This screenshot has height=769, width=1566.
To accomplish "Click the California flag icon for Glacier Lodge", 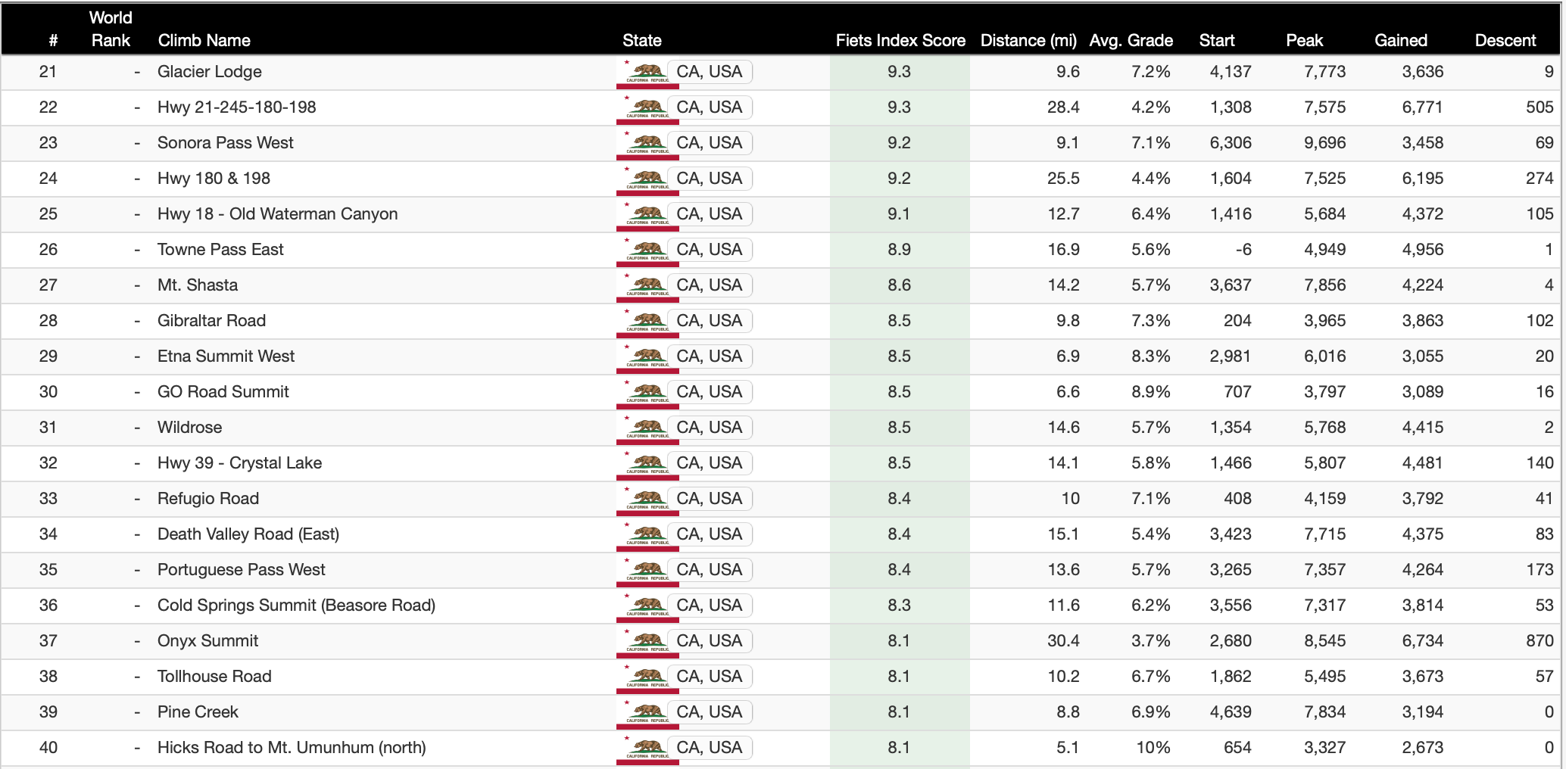I will click(647, 73).
